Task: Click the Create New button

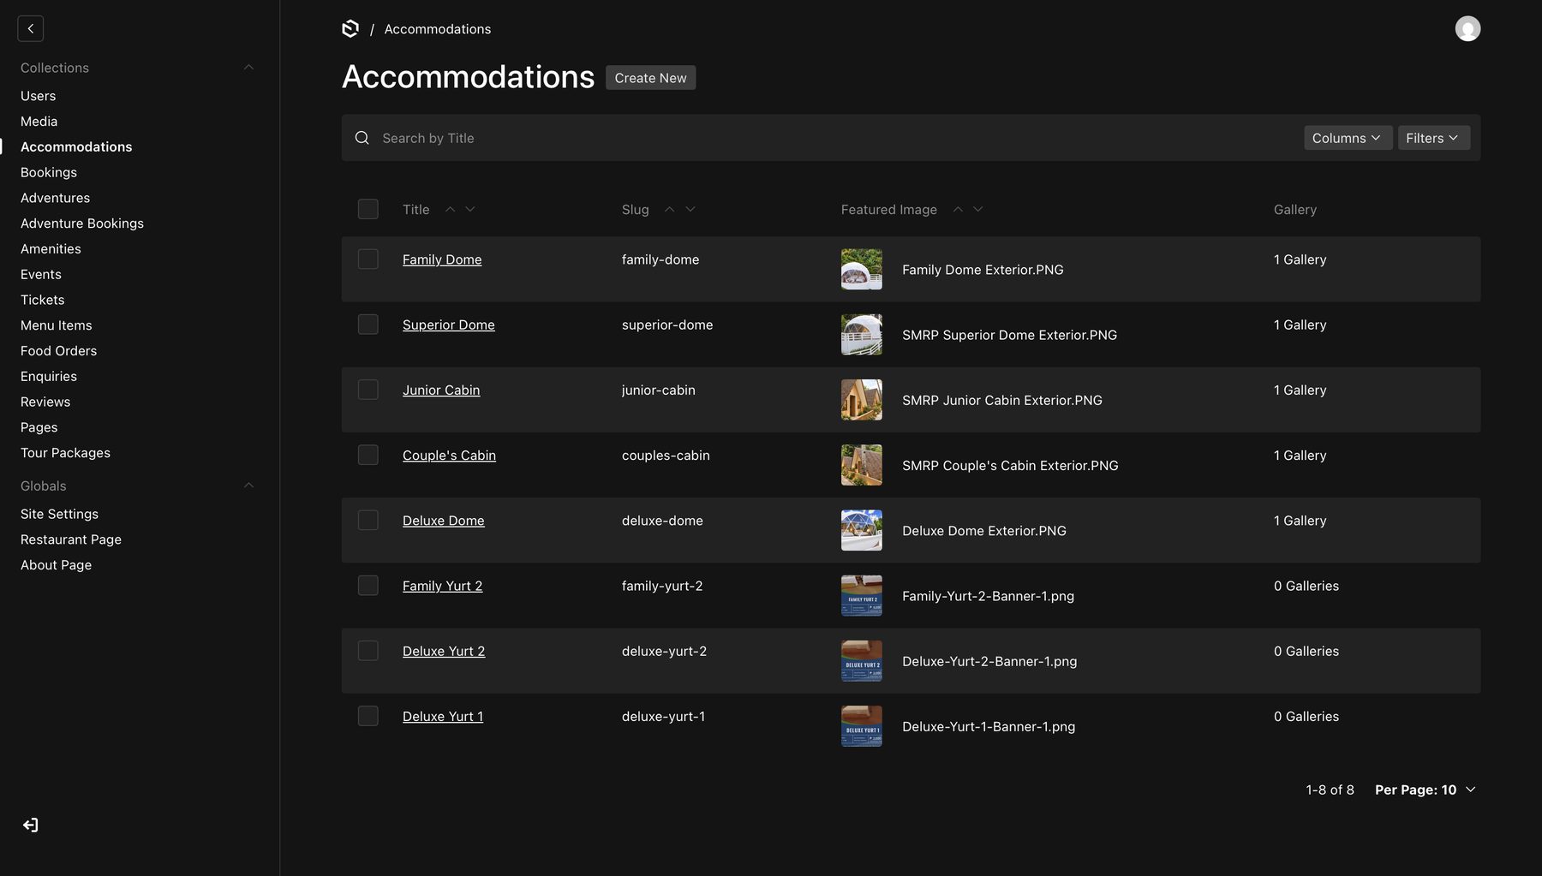Action: (x=650, y=78)
